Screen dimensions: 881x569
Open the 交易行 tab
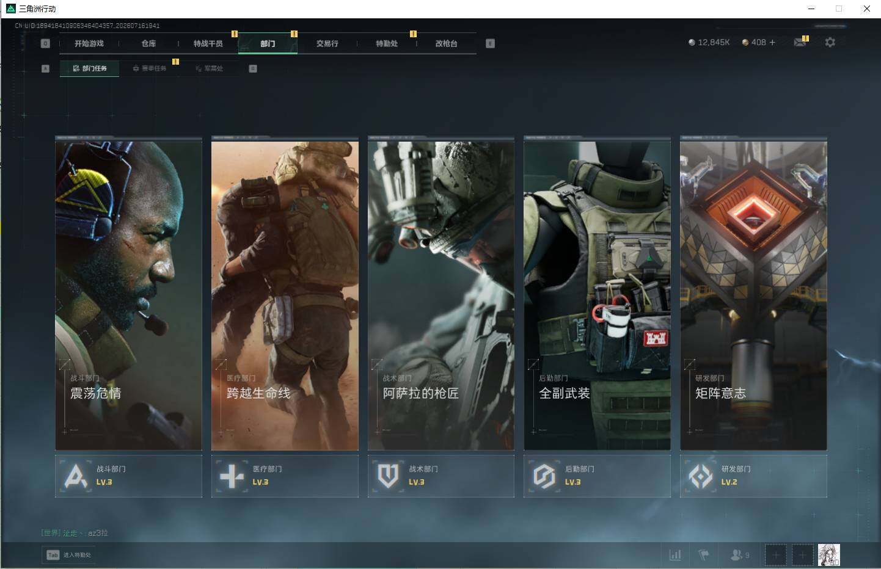coord(327,43)
